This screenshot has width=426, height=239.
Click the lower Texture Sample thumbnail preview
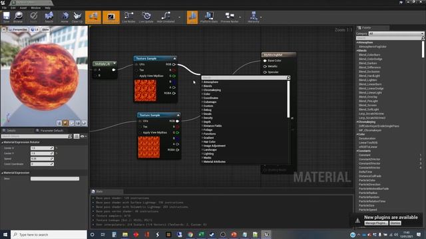[149, 147]
